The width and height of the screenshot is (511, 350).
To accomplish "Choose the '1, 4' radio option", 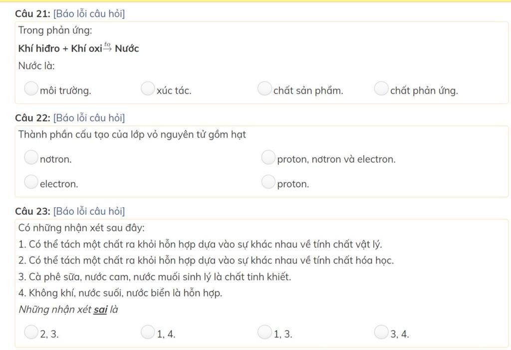I will 147,332.
